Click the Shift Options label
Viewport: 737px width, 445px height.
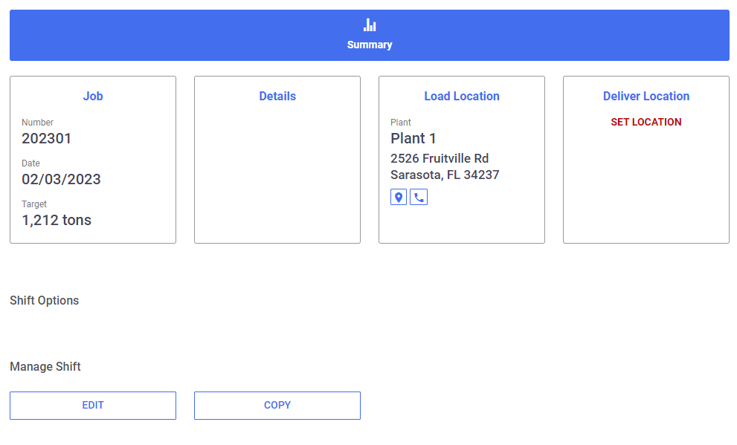point(44,300)
